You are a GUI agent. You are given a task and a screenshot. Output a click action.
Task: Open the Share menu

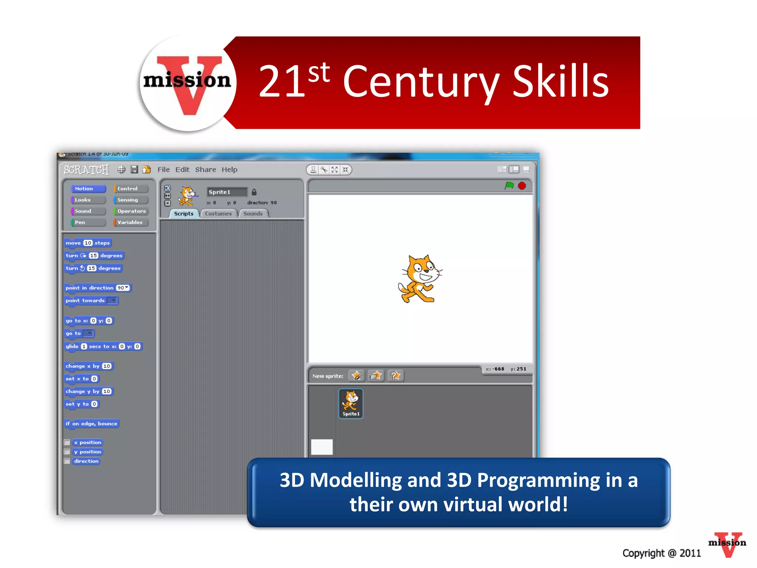coord(206,169)
